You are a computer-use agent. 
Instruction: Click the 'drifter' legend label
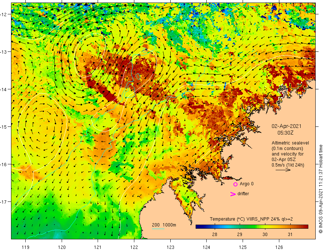[243, 194]
